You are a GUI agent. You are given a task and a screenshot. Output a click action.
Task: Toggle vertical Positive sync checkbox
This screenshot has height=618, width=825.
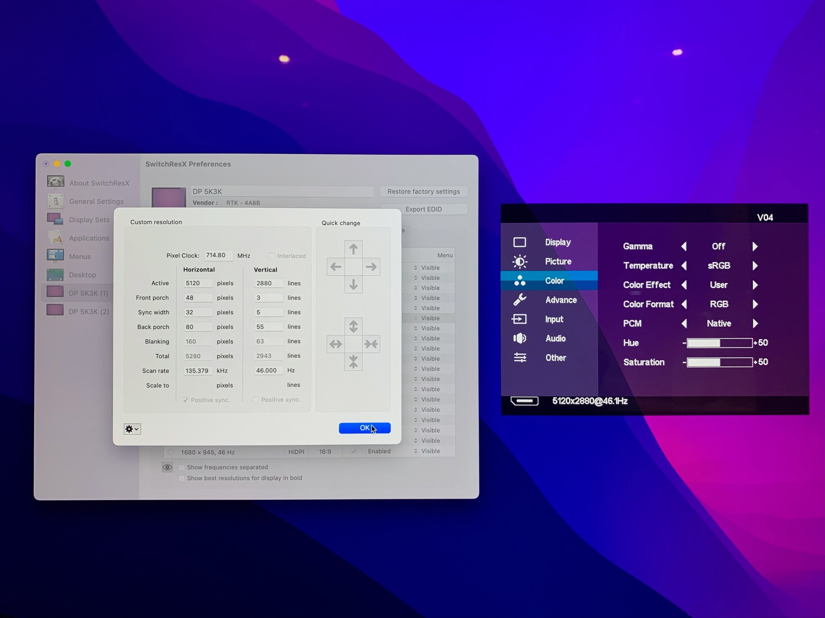click(x=256, y=400)
